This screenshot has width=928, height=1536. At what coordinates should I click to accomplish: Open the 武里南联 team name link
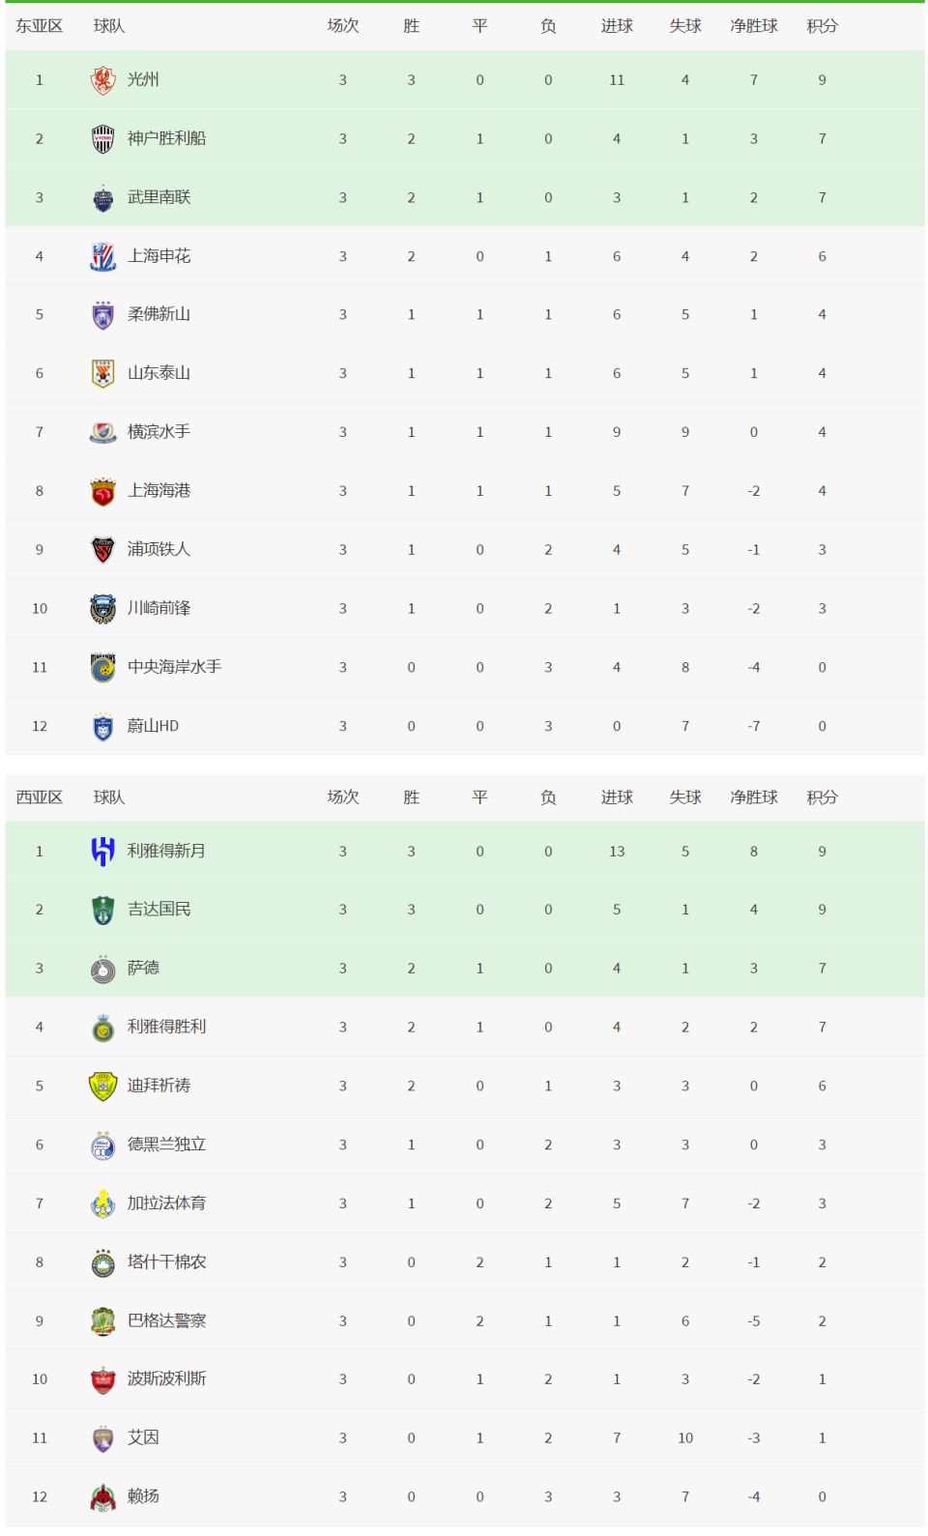[159, 197]
